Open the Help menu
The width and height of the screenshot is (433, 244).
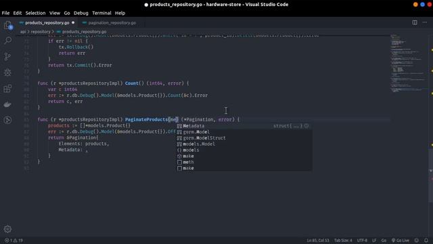[x=120, y=13]
